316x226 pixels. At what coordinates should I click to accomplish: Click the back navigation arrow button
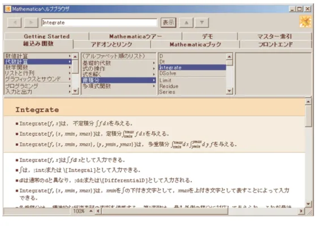tap(14, 23)
